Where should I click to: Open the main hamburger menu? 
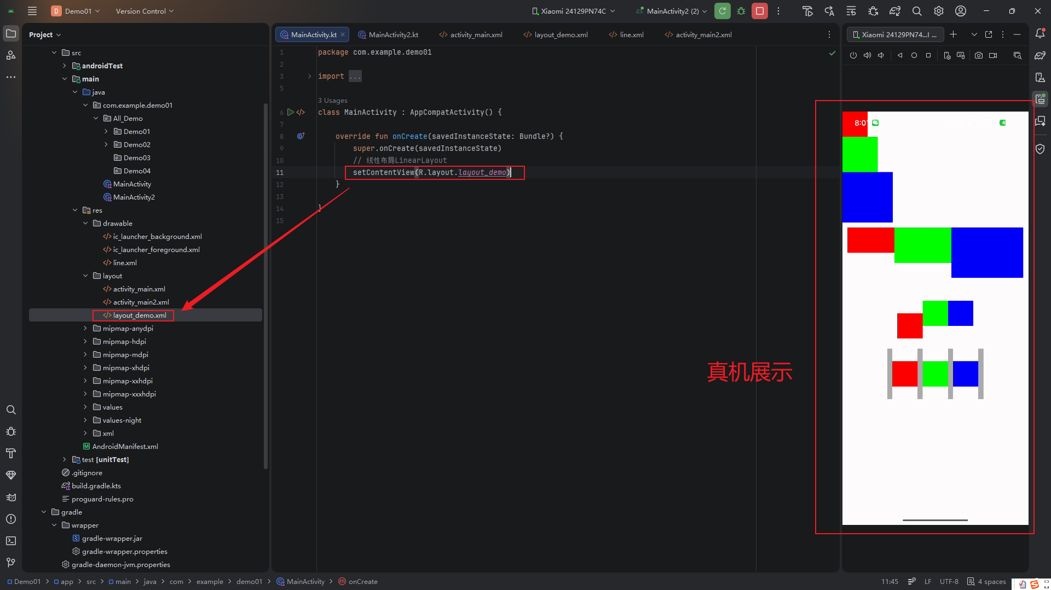[32, 11]
